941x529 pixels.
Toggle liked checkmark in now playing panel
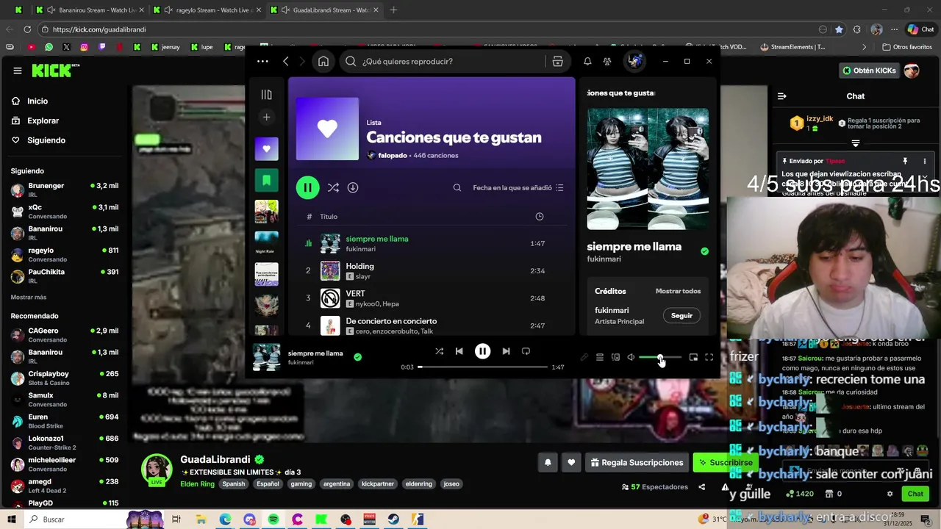coord(704,251)
